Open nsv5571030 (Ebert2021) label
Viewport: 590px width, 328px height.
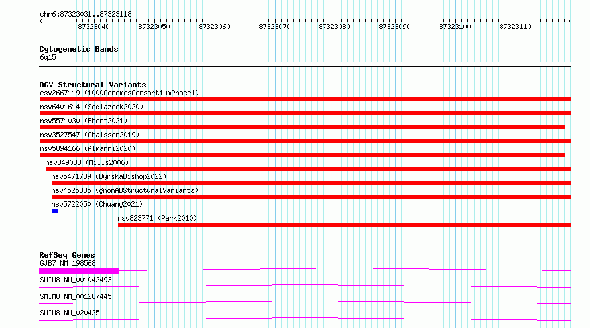(x=84, y=121)
